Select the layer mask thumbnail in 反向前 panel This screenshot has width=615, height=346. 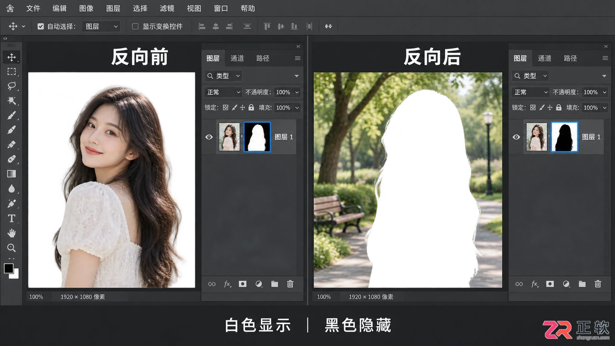click(x=257, y=137)
